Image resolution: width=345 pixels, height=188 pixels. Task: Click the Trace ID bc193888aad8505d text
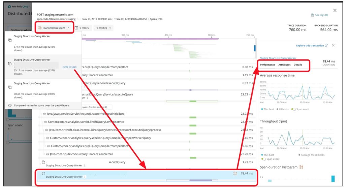click(131, 19)
